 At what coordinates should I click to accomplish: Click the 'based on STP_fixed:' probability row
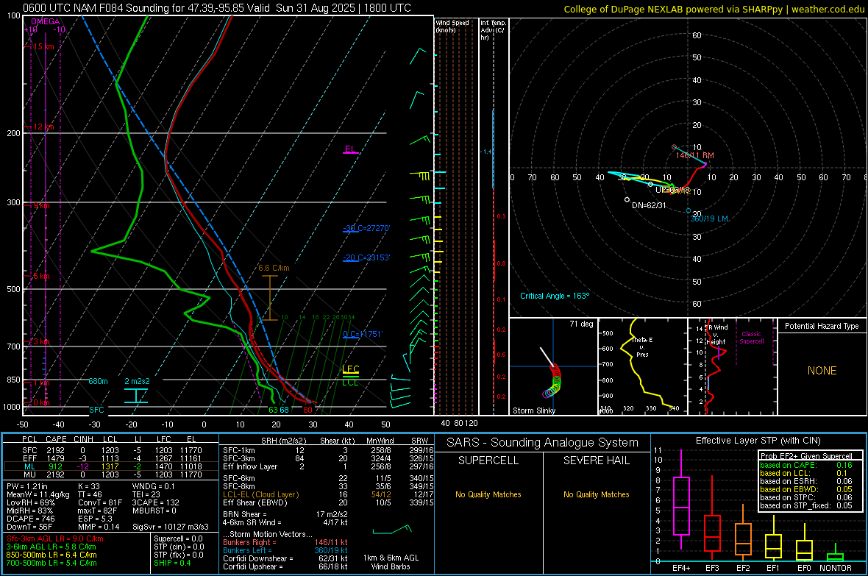[806, 505]
